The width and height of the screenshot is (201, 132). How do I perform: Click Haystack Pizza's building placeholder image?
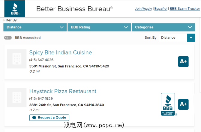pyautogui.click(x=17, y=97)
